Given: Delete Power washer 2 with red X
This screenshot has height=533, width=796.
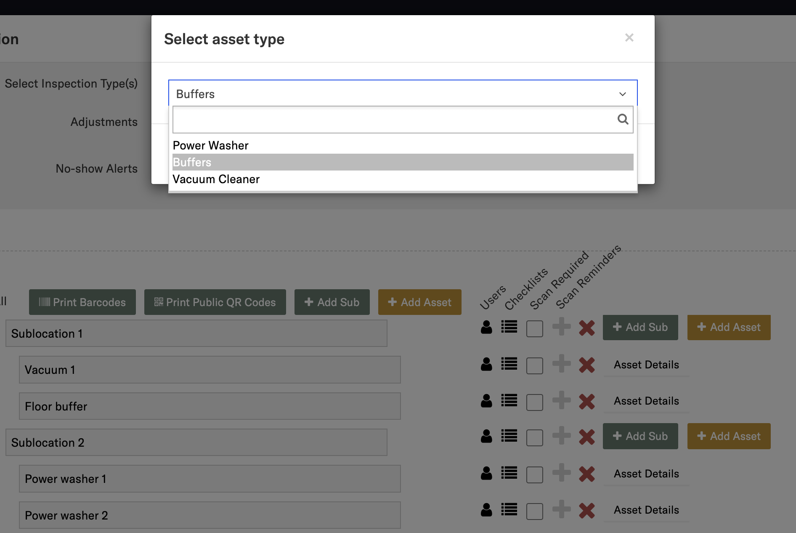Looking at the screenshot, I should (586, 510).
